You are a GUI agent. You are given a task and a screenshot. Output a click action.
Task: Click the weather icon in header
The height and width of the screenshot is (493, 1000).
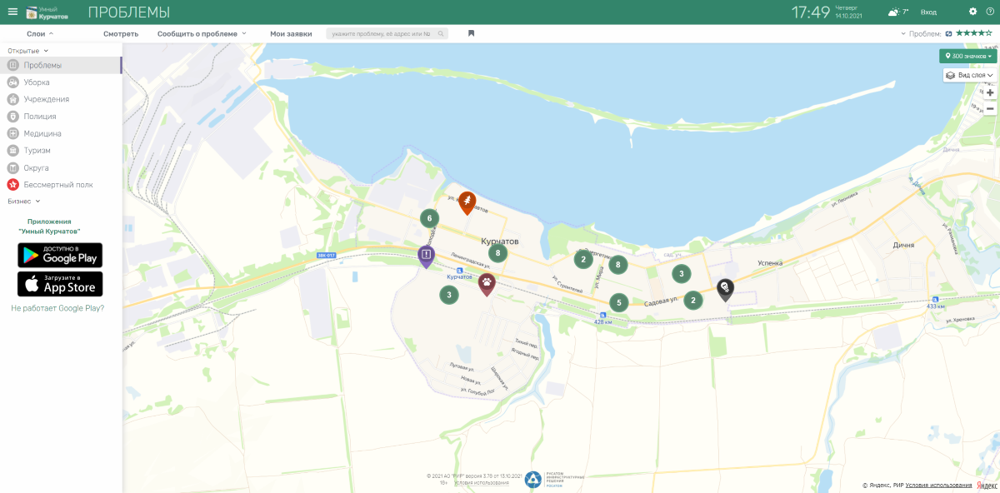point(893,12)
